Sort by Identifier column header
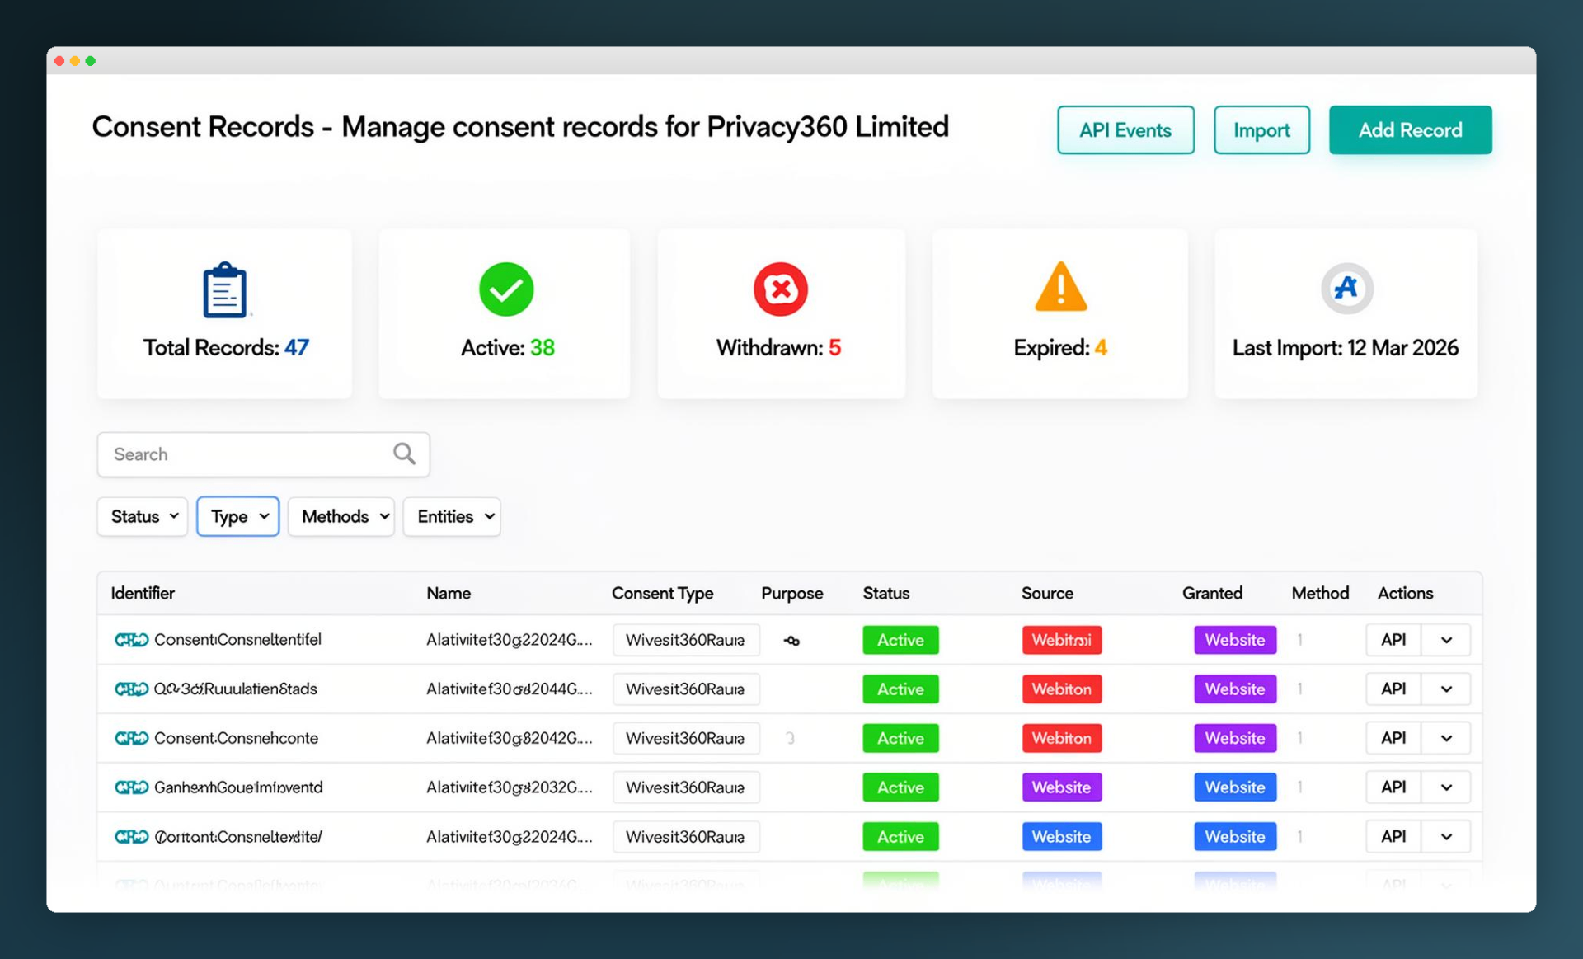 tap(143, 593)
